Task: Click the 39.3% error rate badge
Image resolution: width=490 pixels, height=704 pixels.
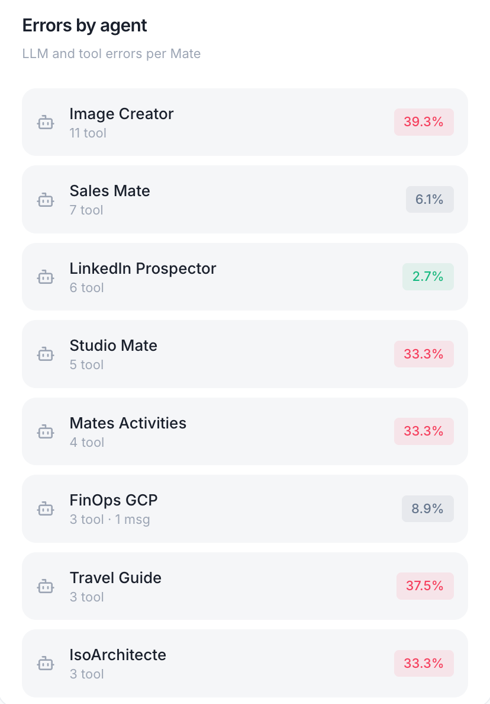Action: [x=424, y=122]
